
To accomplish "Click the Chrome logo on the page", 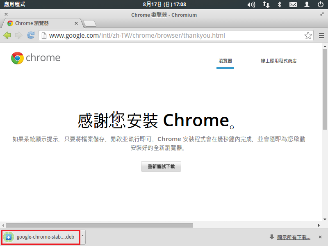I will point(17,58).
